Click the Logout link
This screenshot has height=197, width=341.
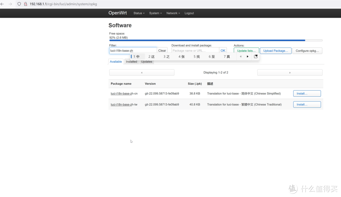(x=189, y=13)
